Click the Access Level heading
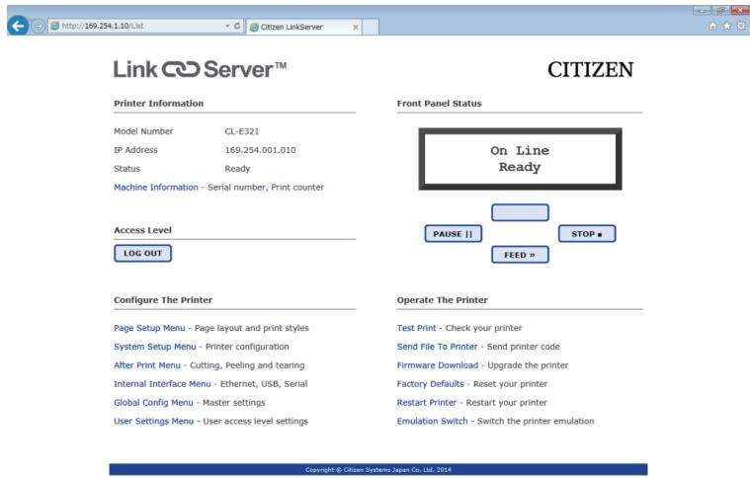 tap(142, 230)
